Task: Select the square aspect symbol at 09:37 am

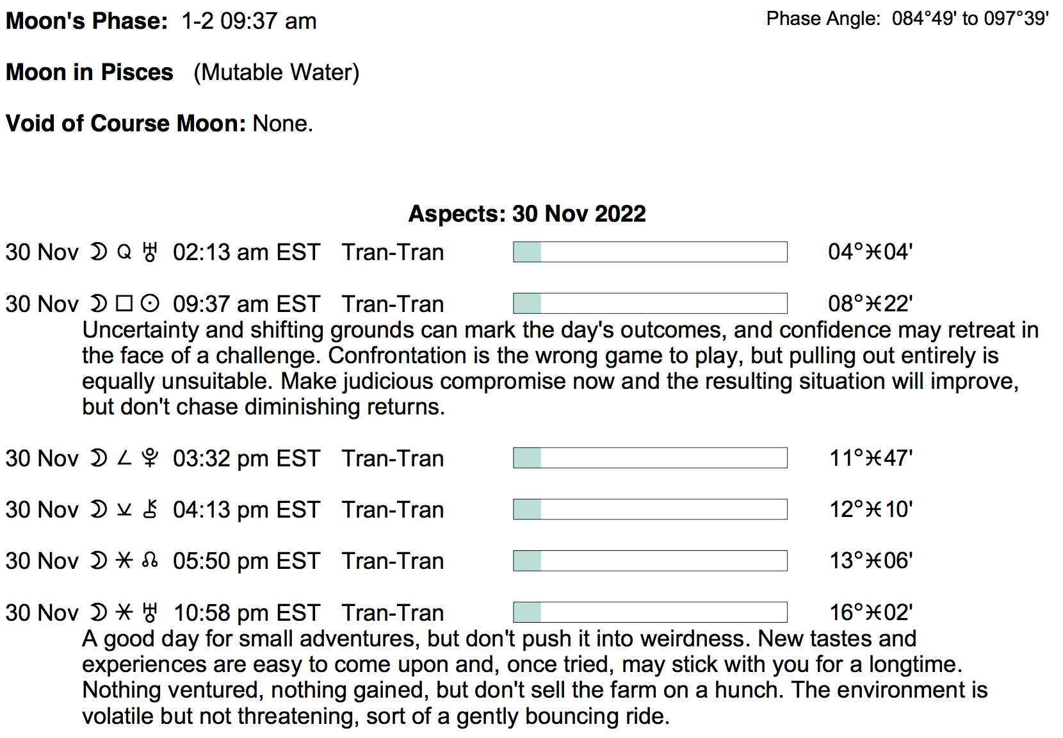Action: (125, 304)
